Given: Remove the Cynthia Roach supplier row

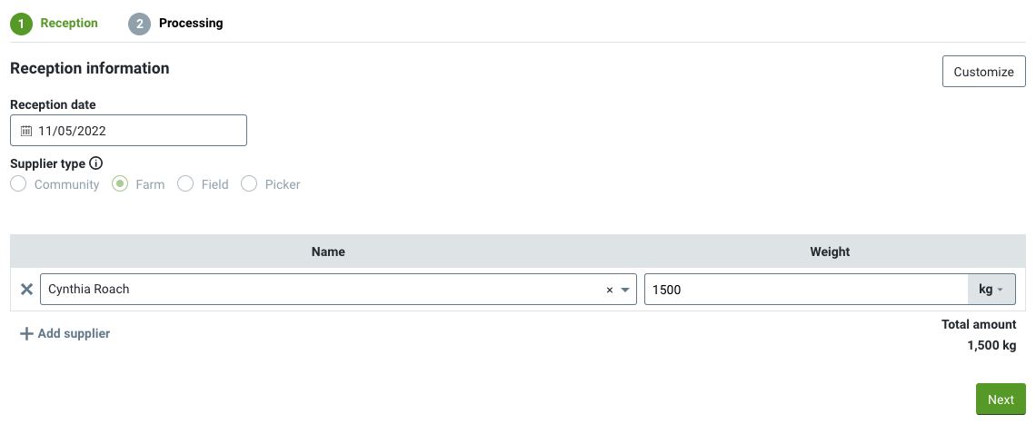Looking at the screenshot, I should (26, 290).
